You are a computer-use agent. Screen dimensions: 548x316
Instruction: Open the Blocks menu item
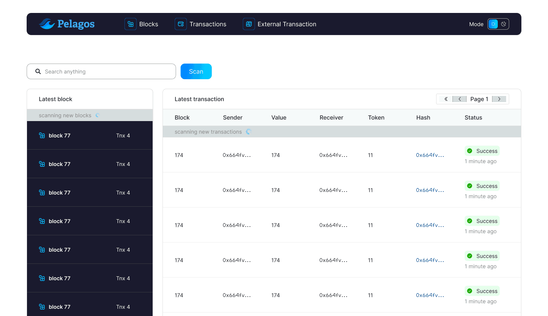[x=142, y=24]
